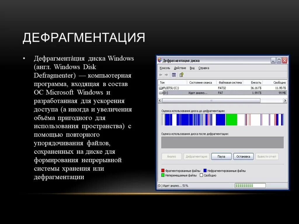Open the Справка menu
Screen dimensions: 299x224
pos(204,68)
